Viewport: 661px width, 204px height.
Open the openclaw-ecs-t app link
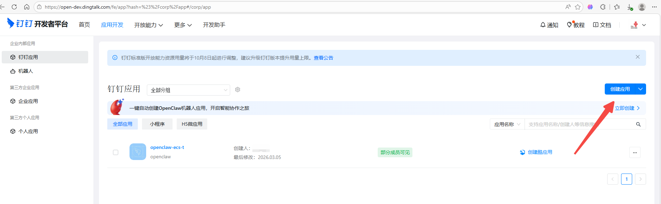167,148
